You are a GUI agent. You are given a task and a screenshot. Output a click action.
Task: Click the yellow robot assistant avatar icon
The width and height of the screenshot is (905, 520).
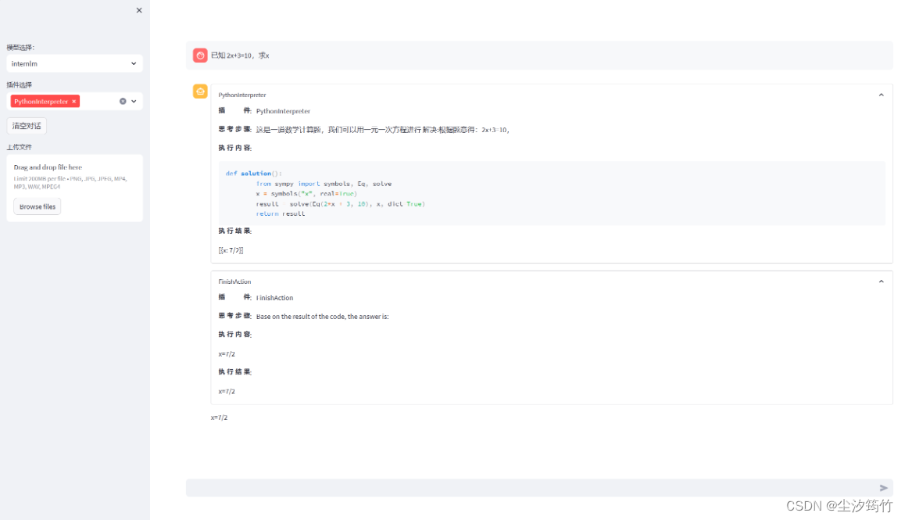[200, 91]
